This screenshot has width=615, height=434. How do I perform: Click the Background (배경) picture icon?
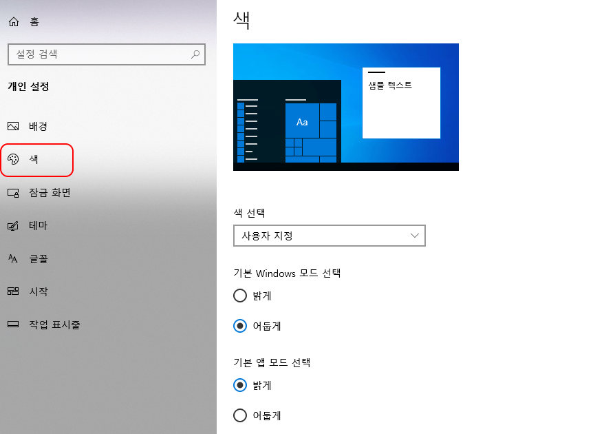click(x=13, y=126)
